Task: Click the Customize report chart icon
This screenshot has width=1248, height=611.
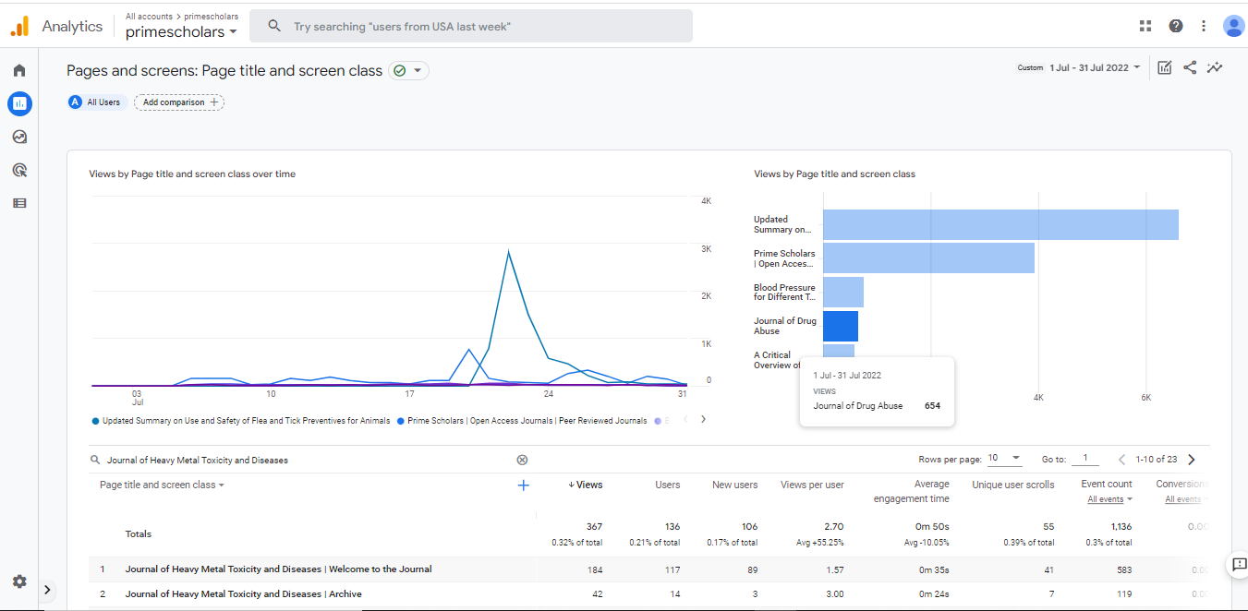Action: tap(1165, 67)
